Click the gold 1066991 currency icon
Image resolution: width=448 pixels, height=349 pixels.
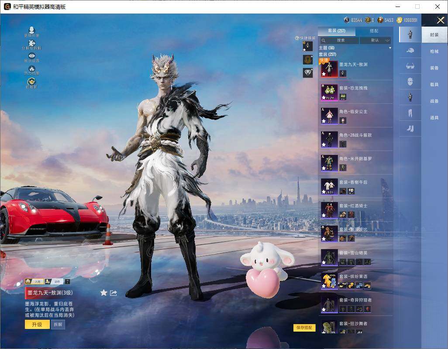(399, 20)
